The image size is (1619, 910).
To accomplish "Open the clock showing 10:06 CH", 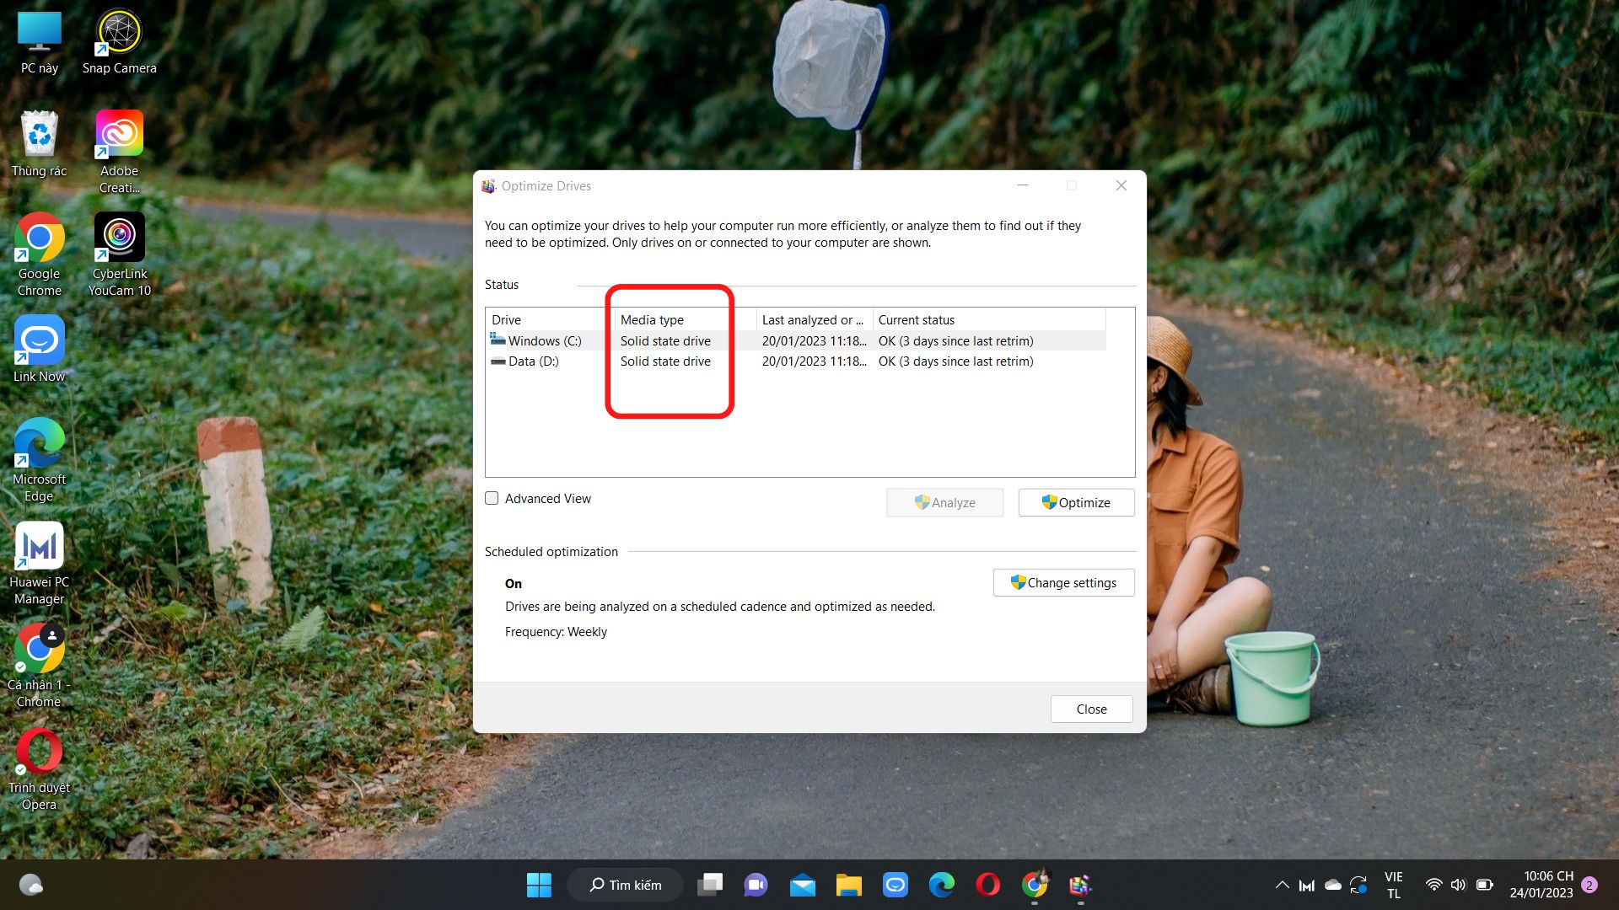I will (1541, 885).
